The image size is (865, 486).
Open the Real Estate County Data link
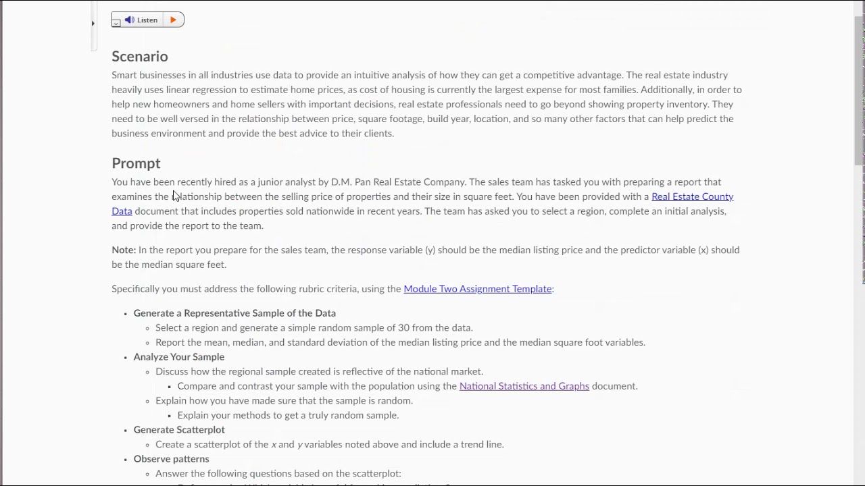point(692,196)
